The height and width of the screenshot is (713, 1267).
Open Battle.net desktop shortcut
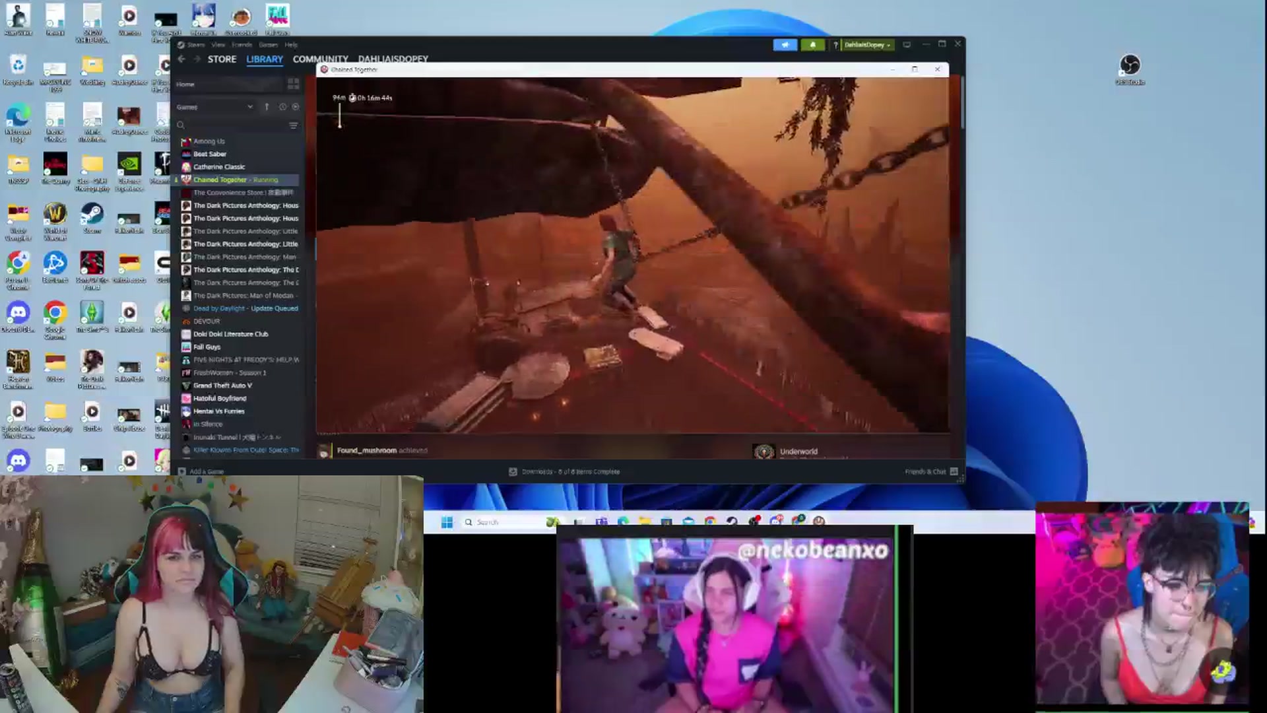pos(55,267)
